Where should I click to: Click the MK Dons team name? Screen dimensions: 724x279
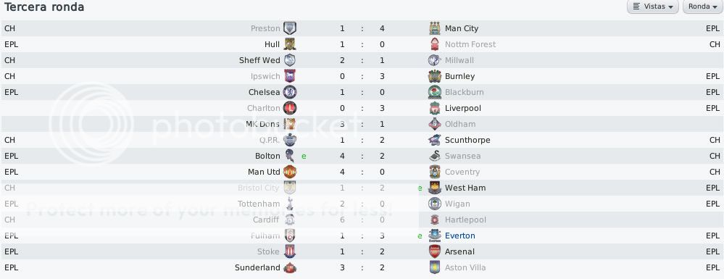(x=263, y=124)
